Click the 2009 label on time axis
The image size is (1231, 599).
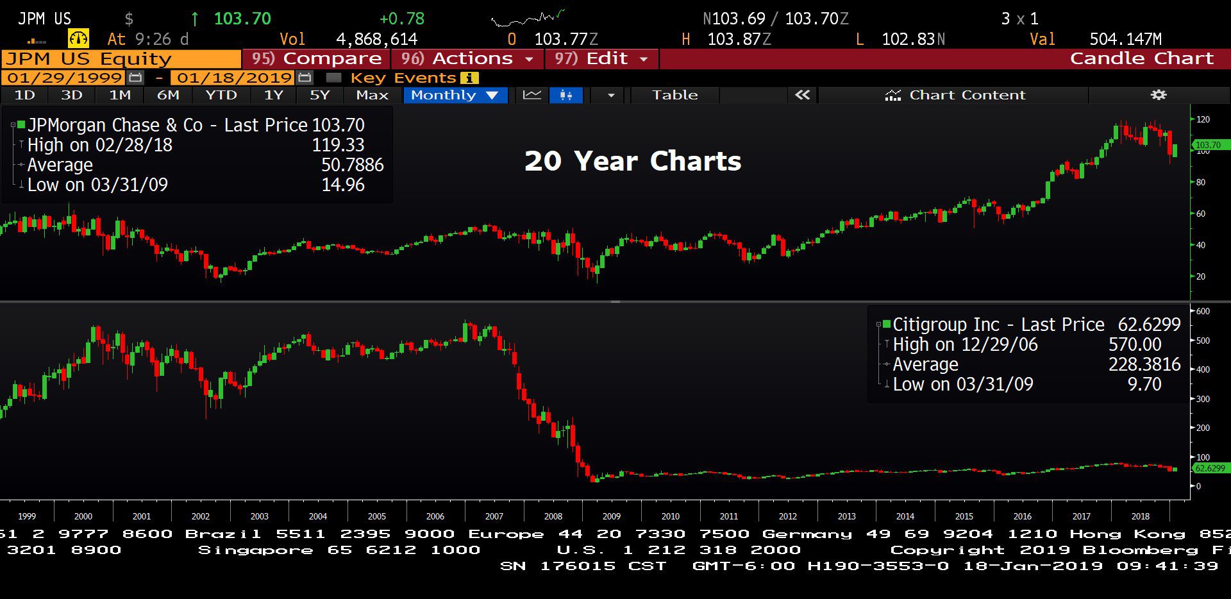[x=612, y=516]
